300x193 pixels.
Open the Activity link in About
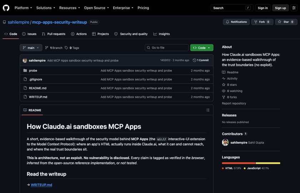(x=230, y=79)
